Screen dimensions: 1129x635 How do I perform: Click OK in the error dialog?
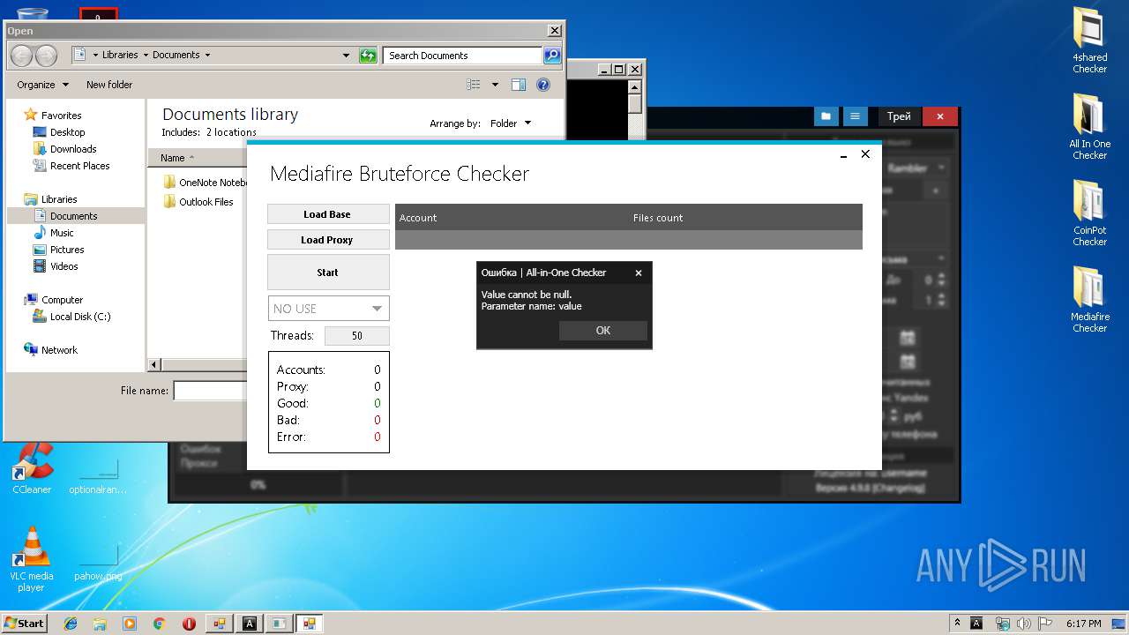(603, 330)
